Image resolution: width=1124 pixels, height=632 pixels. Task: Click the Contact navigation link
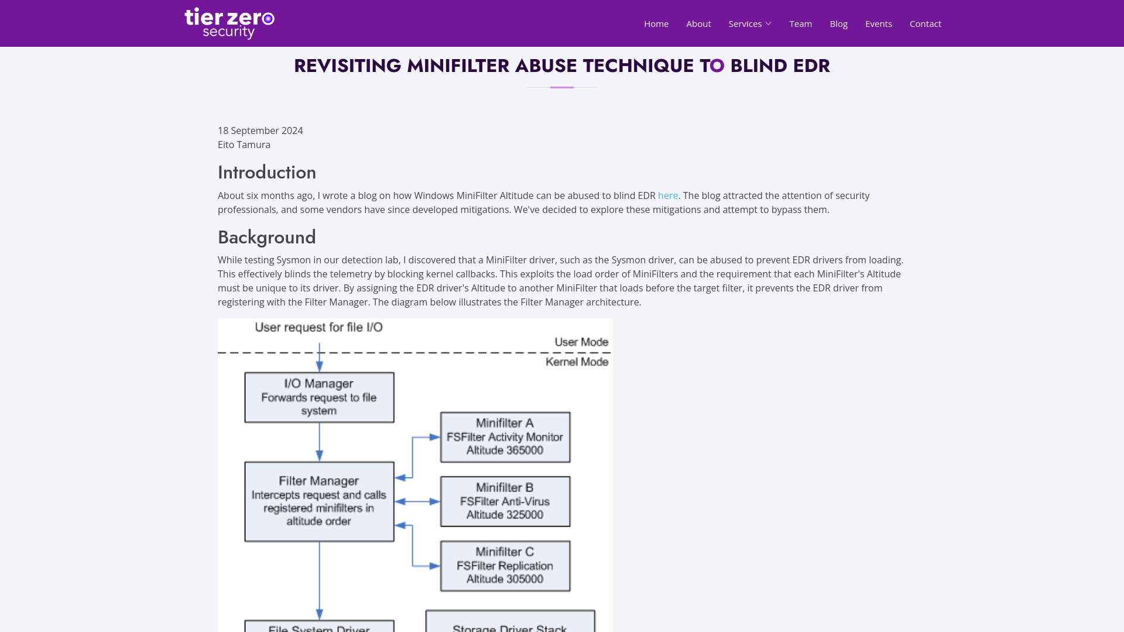click(x=925, y=23)
